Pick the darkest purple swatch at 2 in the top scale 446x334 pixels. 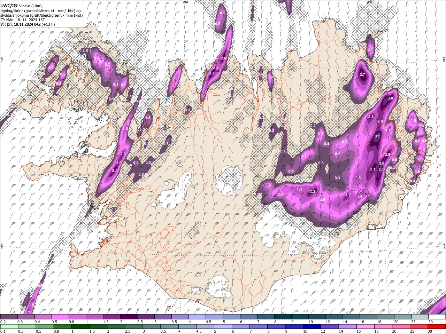tap(129, 317)
